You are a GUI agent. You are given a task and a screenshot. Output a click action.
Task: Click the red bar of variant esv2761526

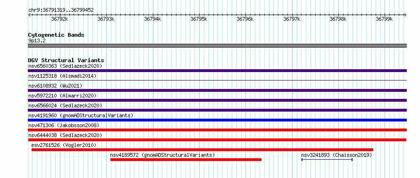click(x=202, y=150)
